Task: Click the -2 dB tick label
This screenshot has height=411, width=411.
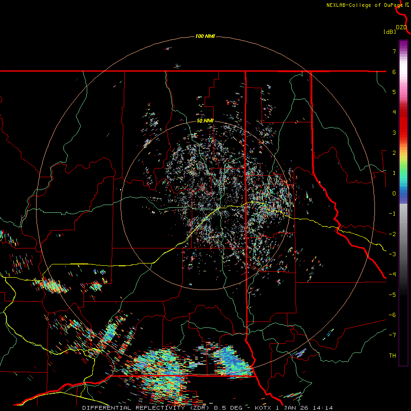Action: click(392, 234)
